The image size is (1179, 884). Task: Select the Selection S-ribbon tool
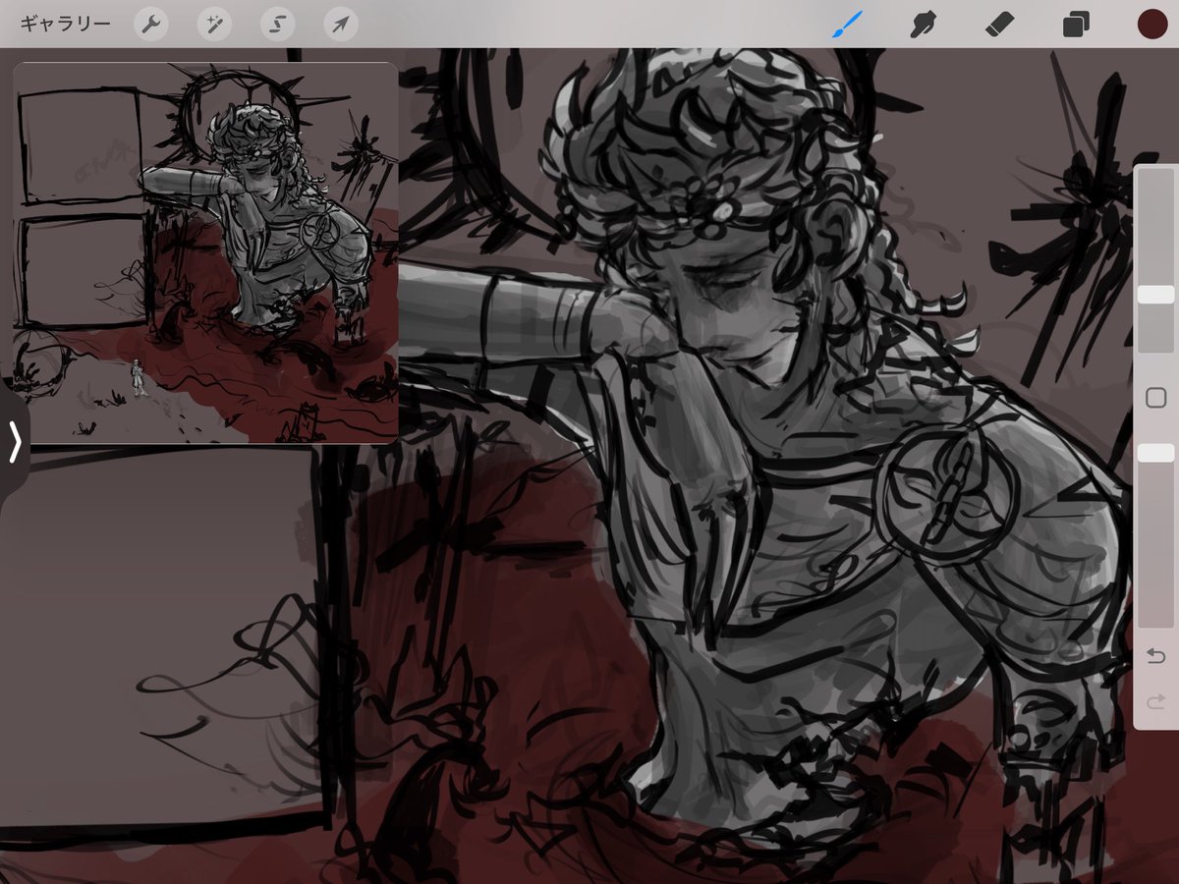coord(278,25)
